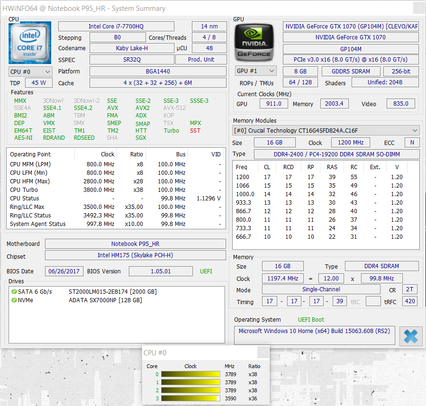The image size is (426, 406).
Task: Click the Single-Channel memory mode field
Action: [x=321, y=289]
